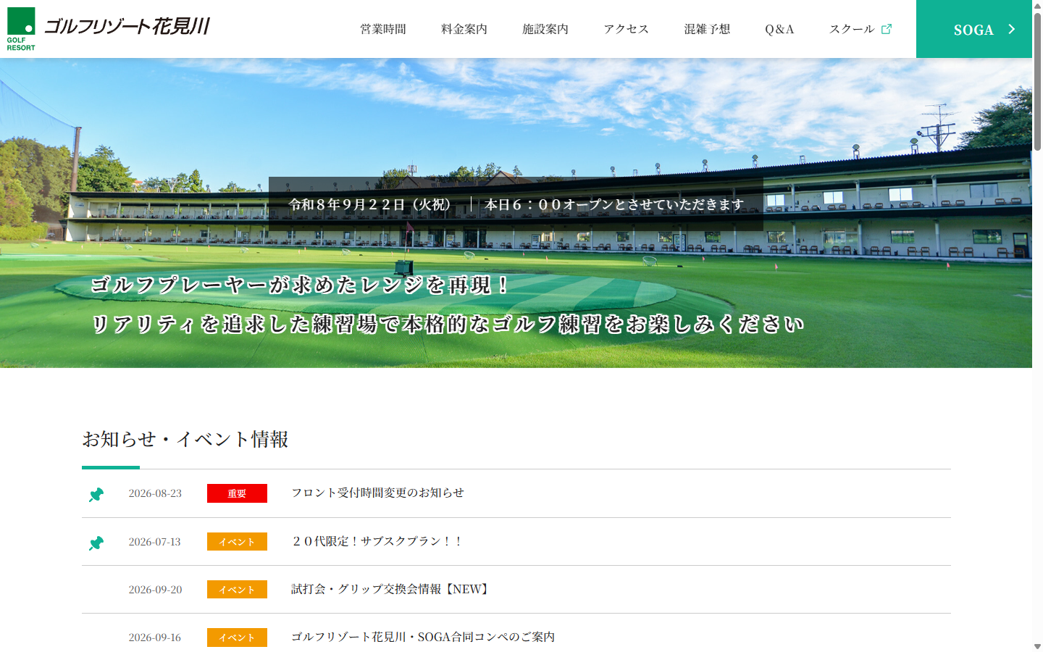Click the ゴルフリゾート花見川 site title
Viewport: 1043px width, 652px height.
[x=127, y=27]
